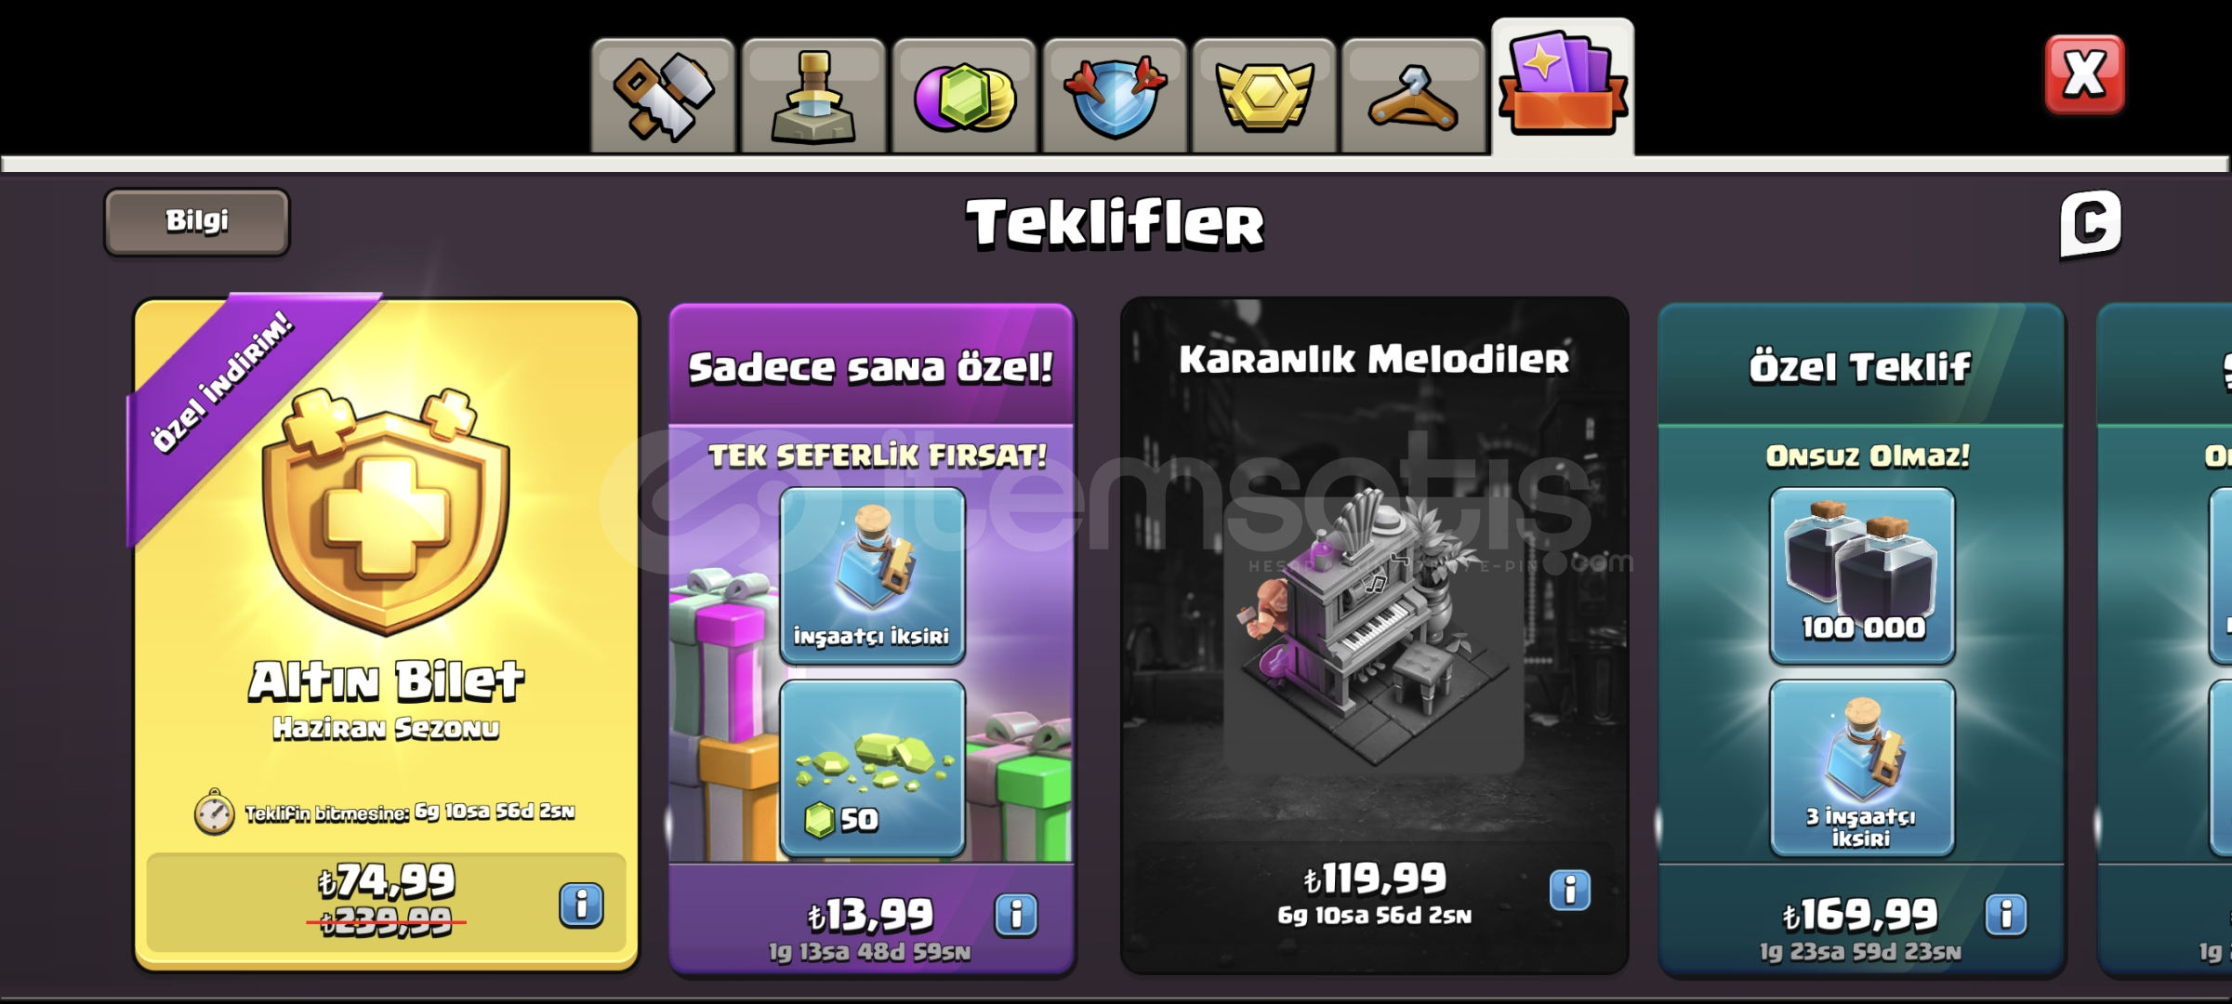Show info for ₺13,99 offer

click(x=1016, y=915)
